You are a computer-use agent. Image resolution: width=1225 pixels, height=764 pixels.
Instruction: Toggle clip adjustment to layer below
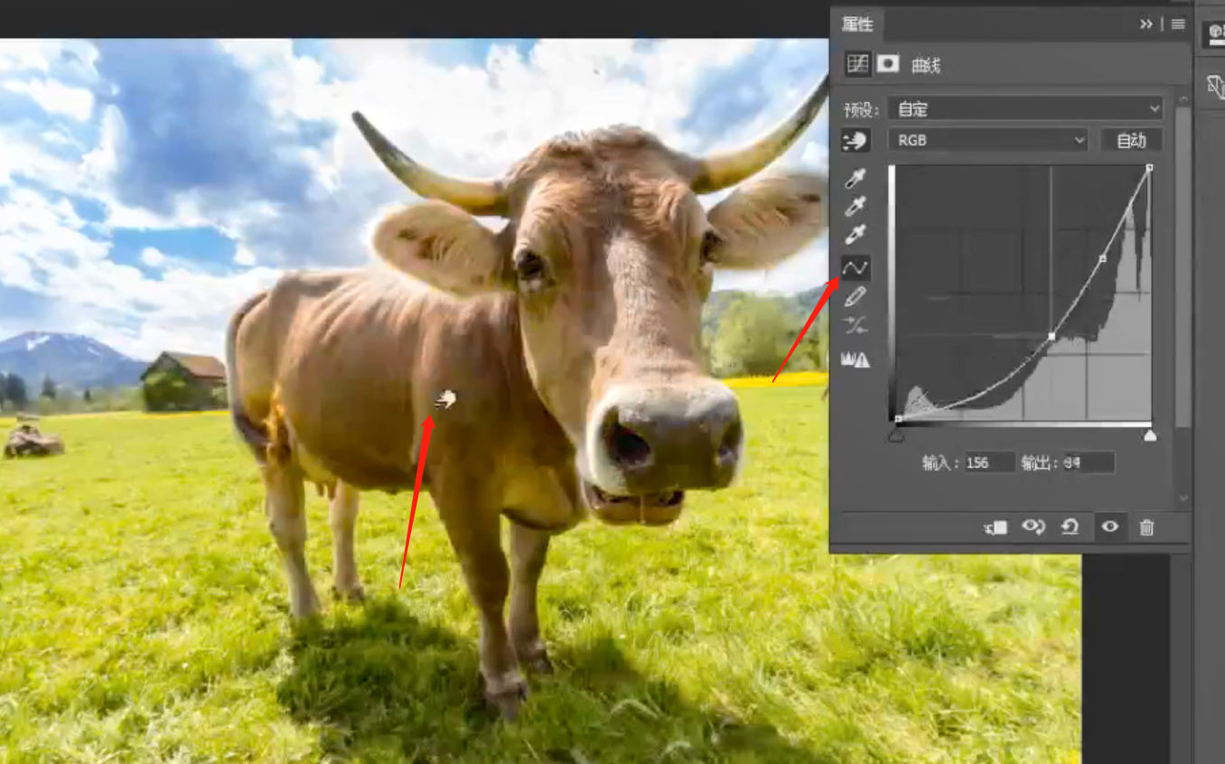point(996,527)
